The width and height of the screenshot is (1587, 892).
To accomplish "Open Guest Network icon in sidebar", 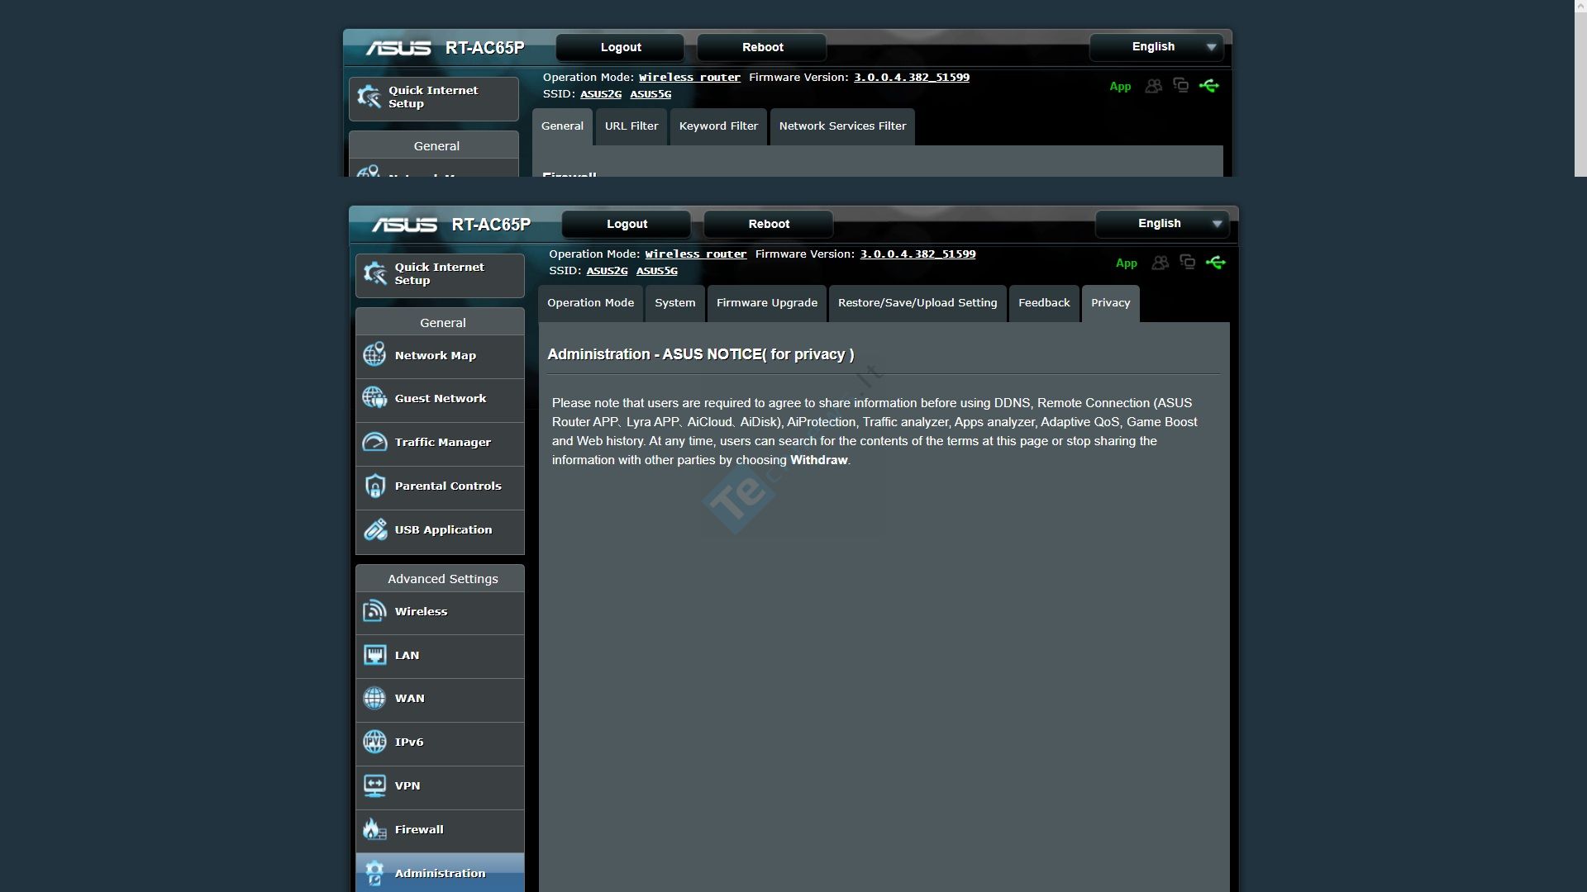I will point(374,398).
